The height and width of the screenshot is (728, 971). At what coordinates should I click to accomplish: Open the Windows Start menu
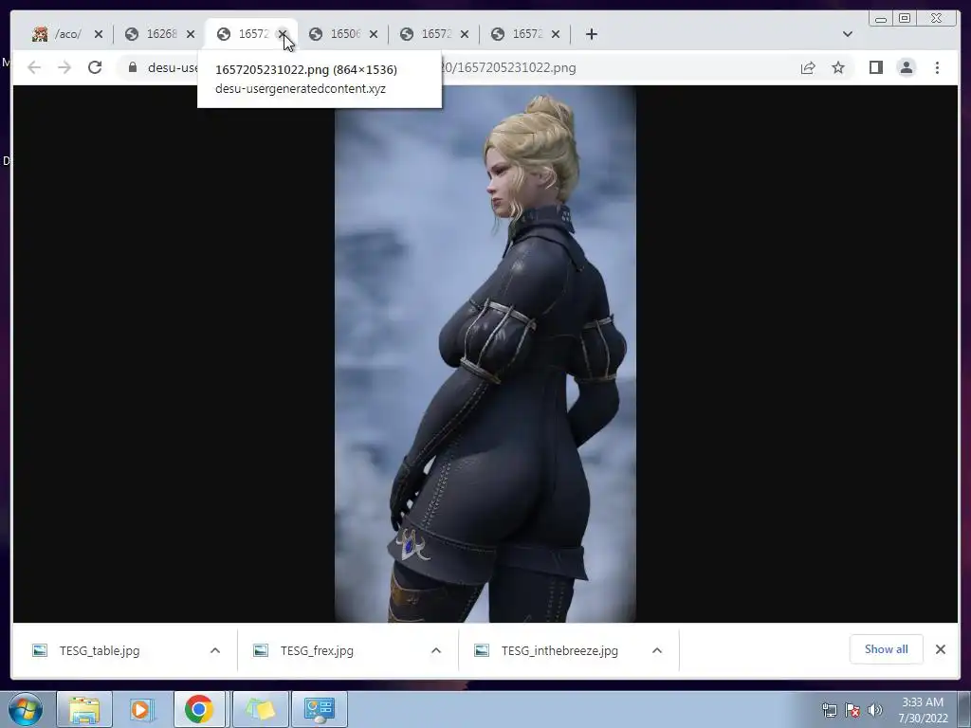click(x=26, y=709)
